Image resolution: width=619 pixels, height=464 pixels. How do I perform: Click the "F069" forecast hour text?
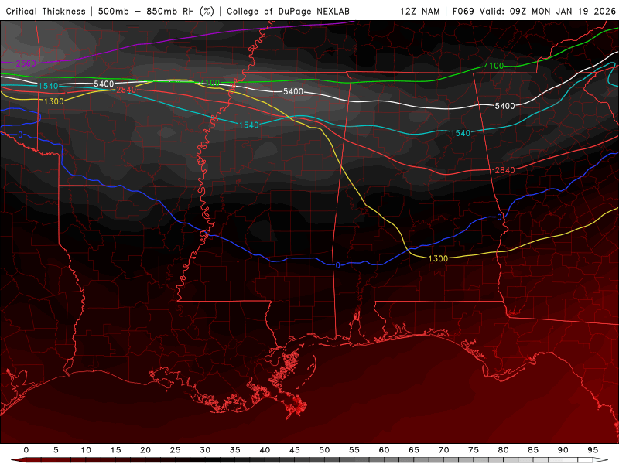tap(463, 11)
